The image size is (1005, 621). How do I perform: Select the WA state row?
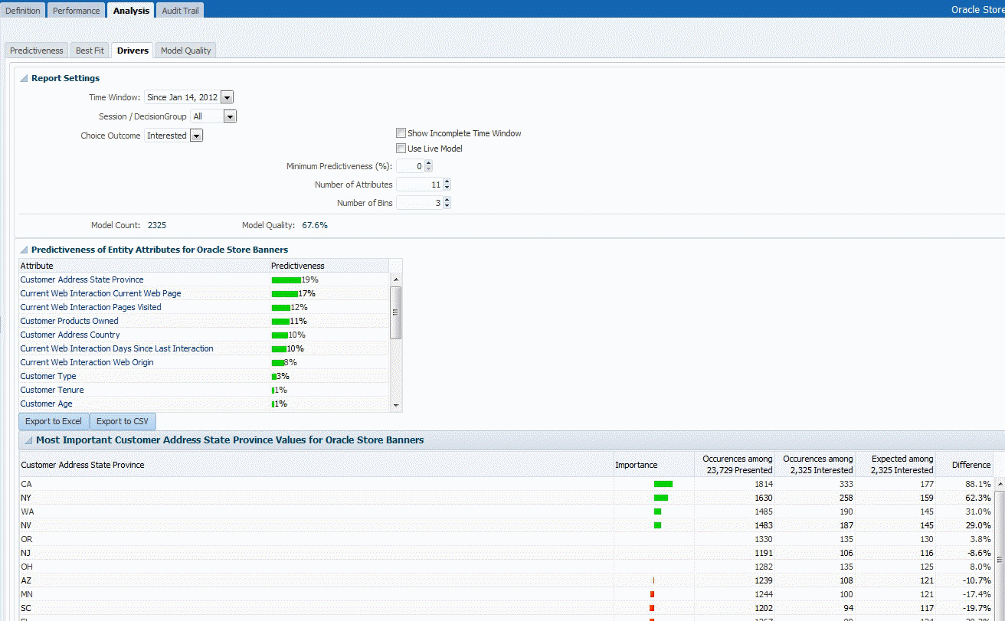tap(506, 512)
